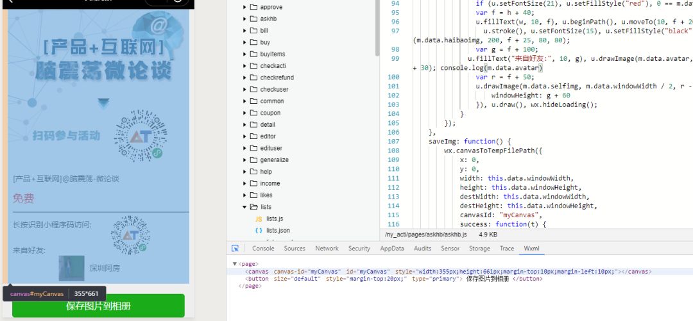Click the 4.9 KB file size label

pyautogui.click(x=488, y=235)
